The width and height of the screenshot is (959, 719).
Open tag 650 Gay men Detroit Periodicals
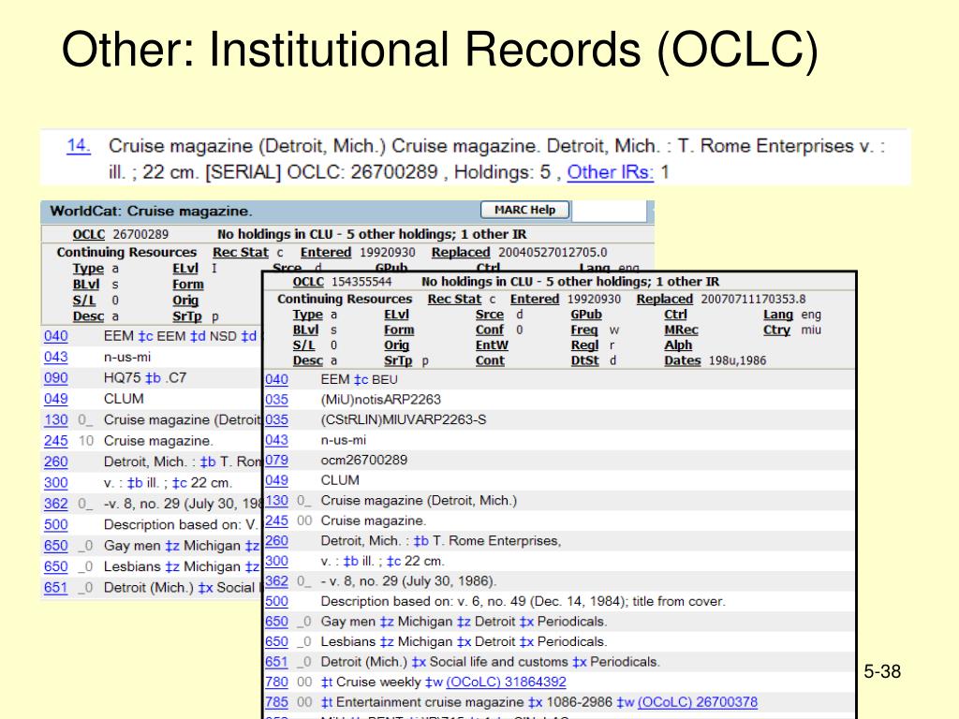click(276, 622)
